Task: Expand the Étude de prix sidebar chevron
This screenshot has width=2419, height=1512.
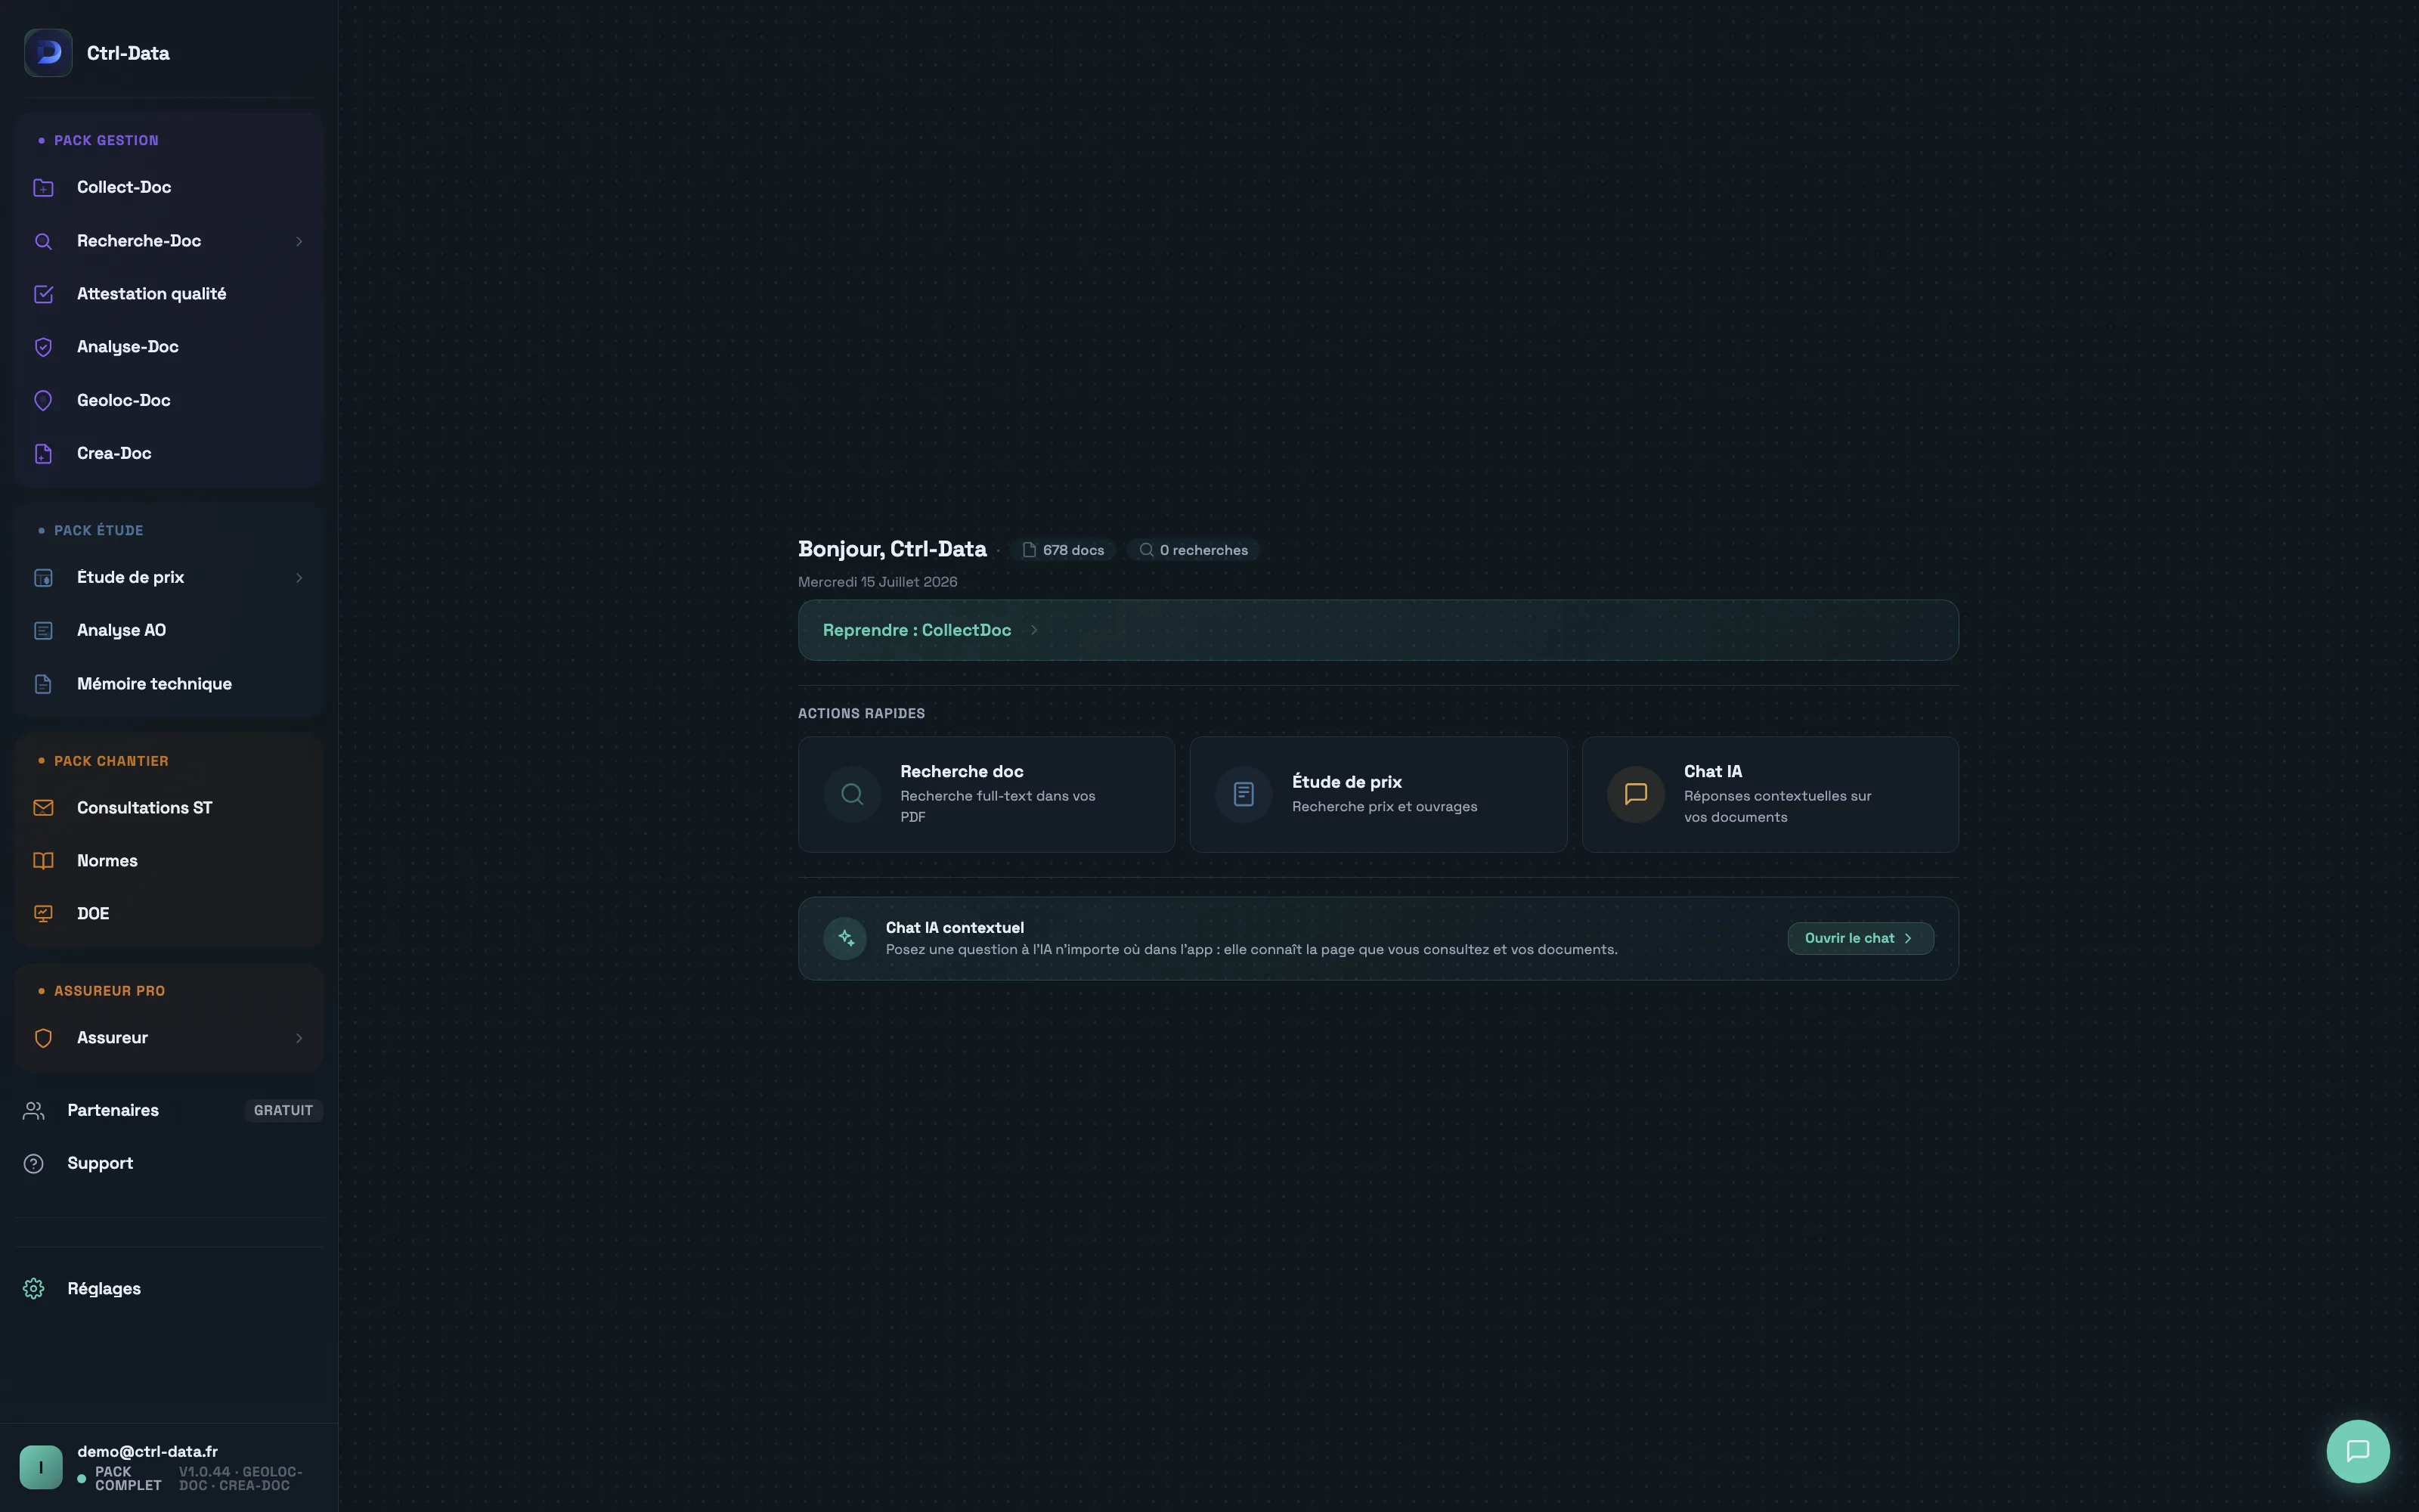Action: point(298,577)
